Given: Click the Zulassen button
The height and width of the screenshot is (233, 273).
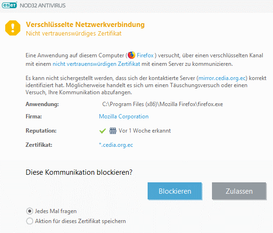Looking at the screenshot, I should 239,191.
